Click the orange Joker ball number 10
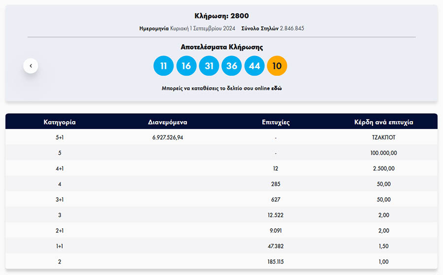This screenshot has width=443, height=275. point(277,66)
